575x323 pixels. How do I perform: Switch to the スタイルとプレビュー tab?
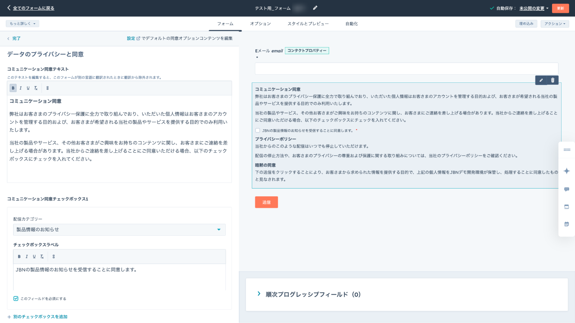point(308,24)
